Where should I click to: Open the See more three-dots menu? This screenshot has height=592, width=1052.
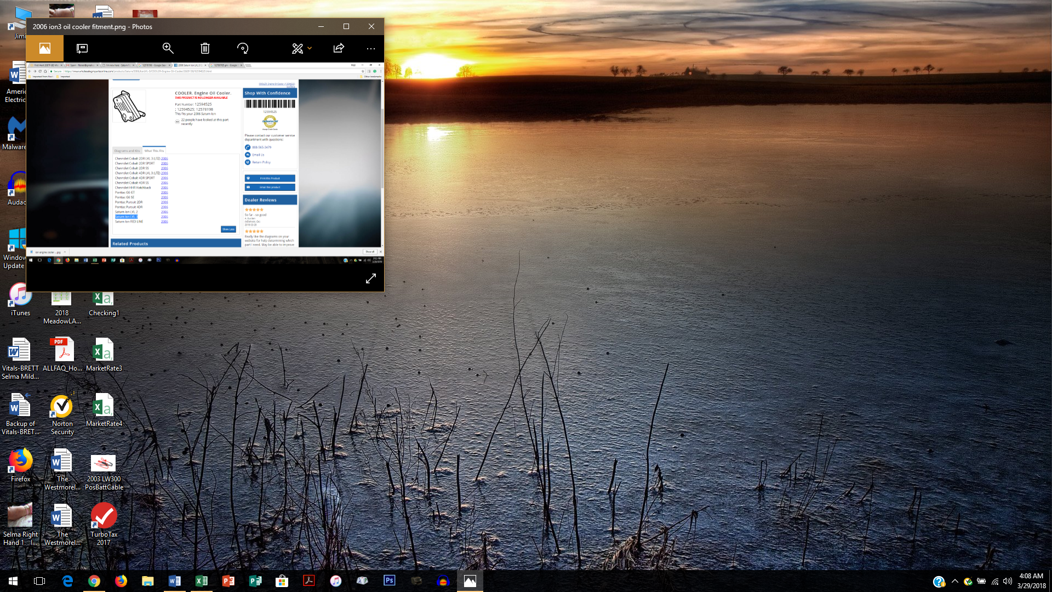pyautogui.click(x=371, y=48)
